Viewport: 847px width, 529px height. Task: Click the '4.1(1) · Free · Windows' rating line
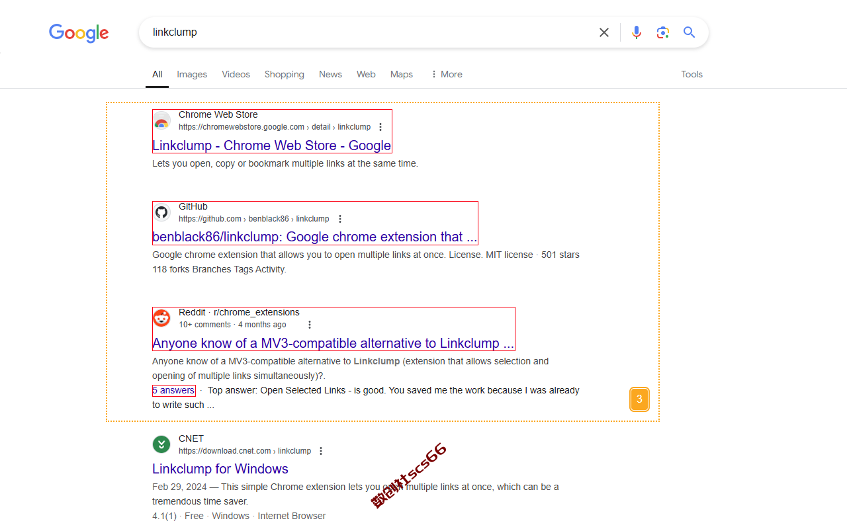coord(239,516)
